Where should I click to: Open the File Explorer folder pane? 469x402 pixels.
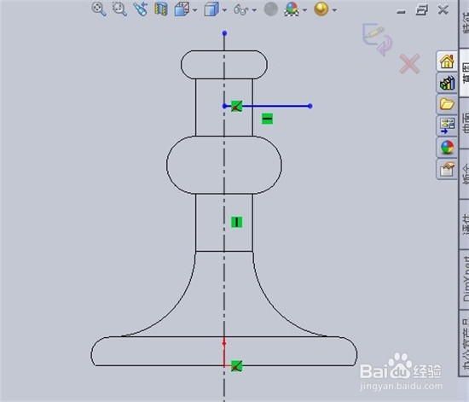447,104
